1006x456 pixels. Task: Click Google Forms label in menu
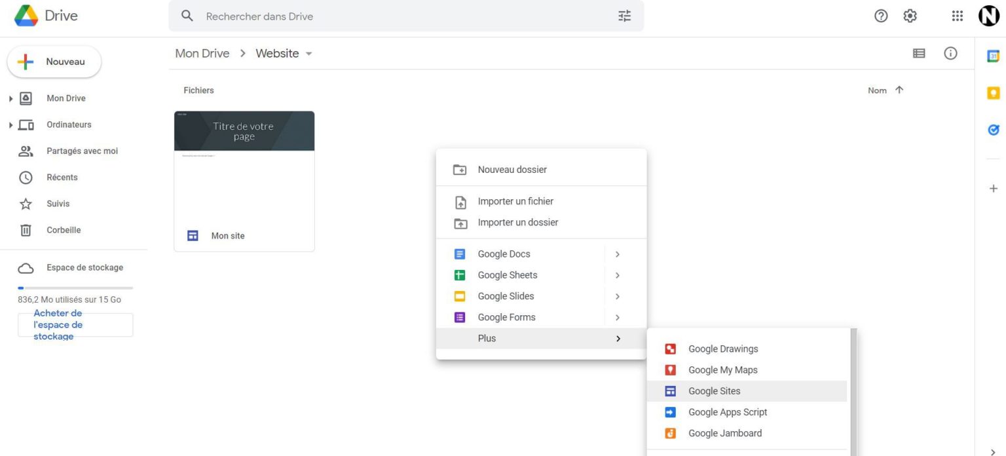pos(507,317)
